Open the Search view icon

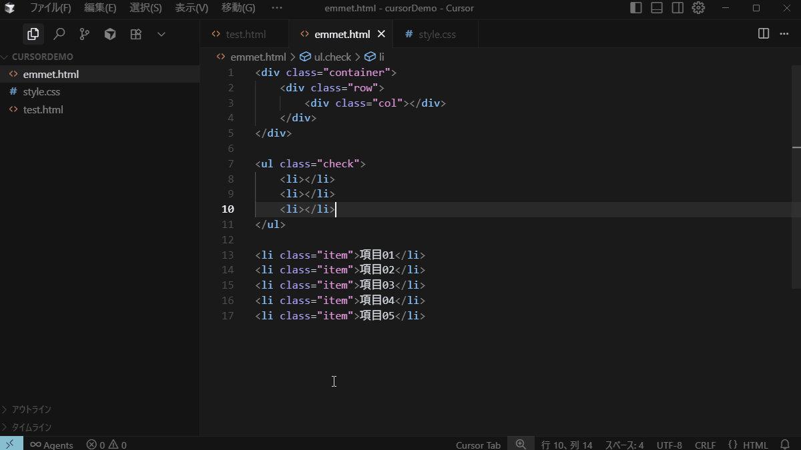point(59,34)
